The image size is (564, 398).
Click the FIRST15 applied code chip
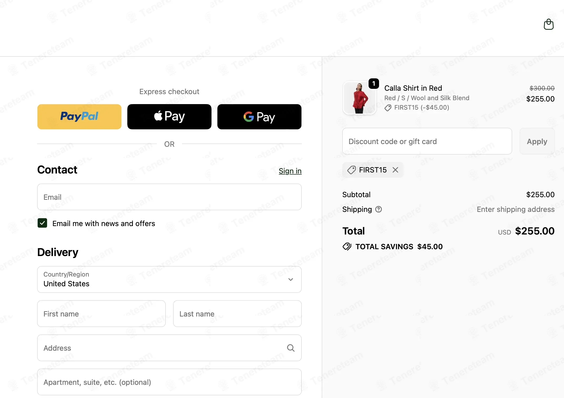(x=373, y=170)
